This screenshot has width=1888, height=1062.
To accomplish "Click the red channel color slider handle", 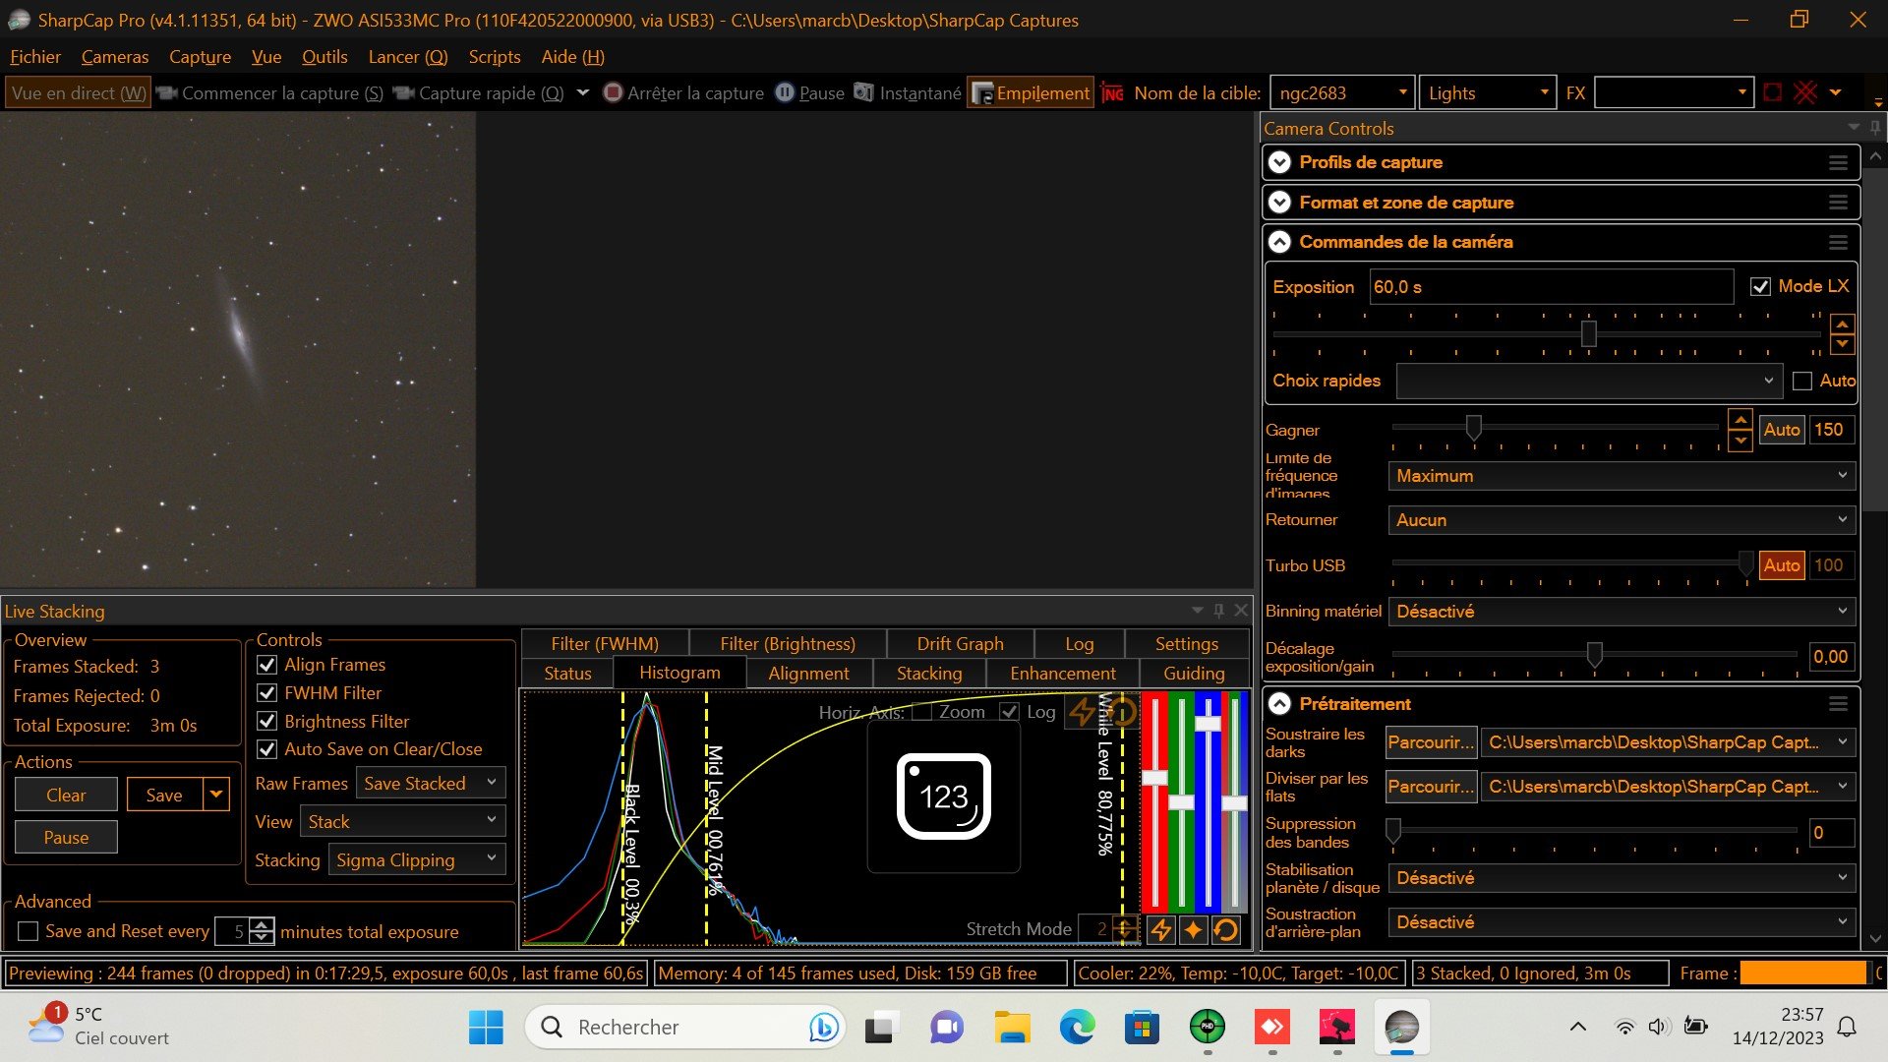I will [1154, 778].
